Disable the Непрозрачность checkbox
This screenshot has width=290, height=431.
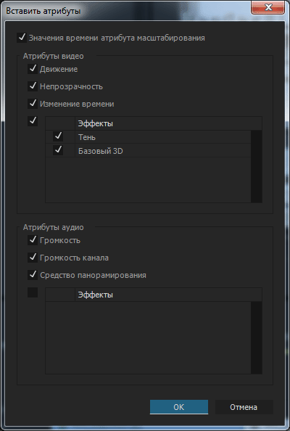tap(33, 86)
